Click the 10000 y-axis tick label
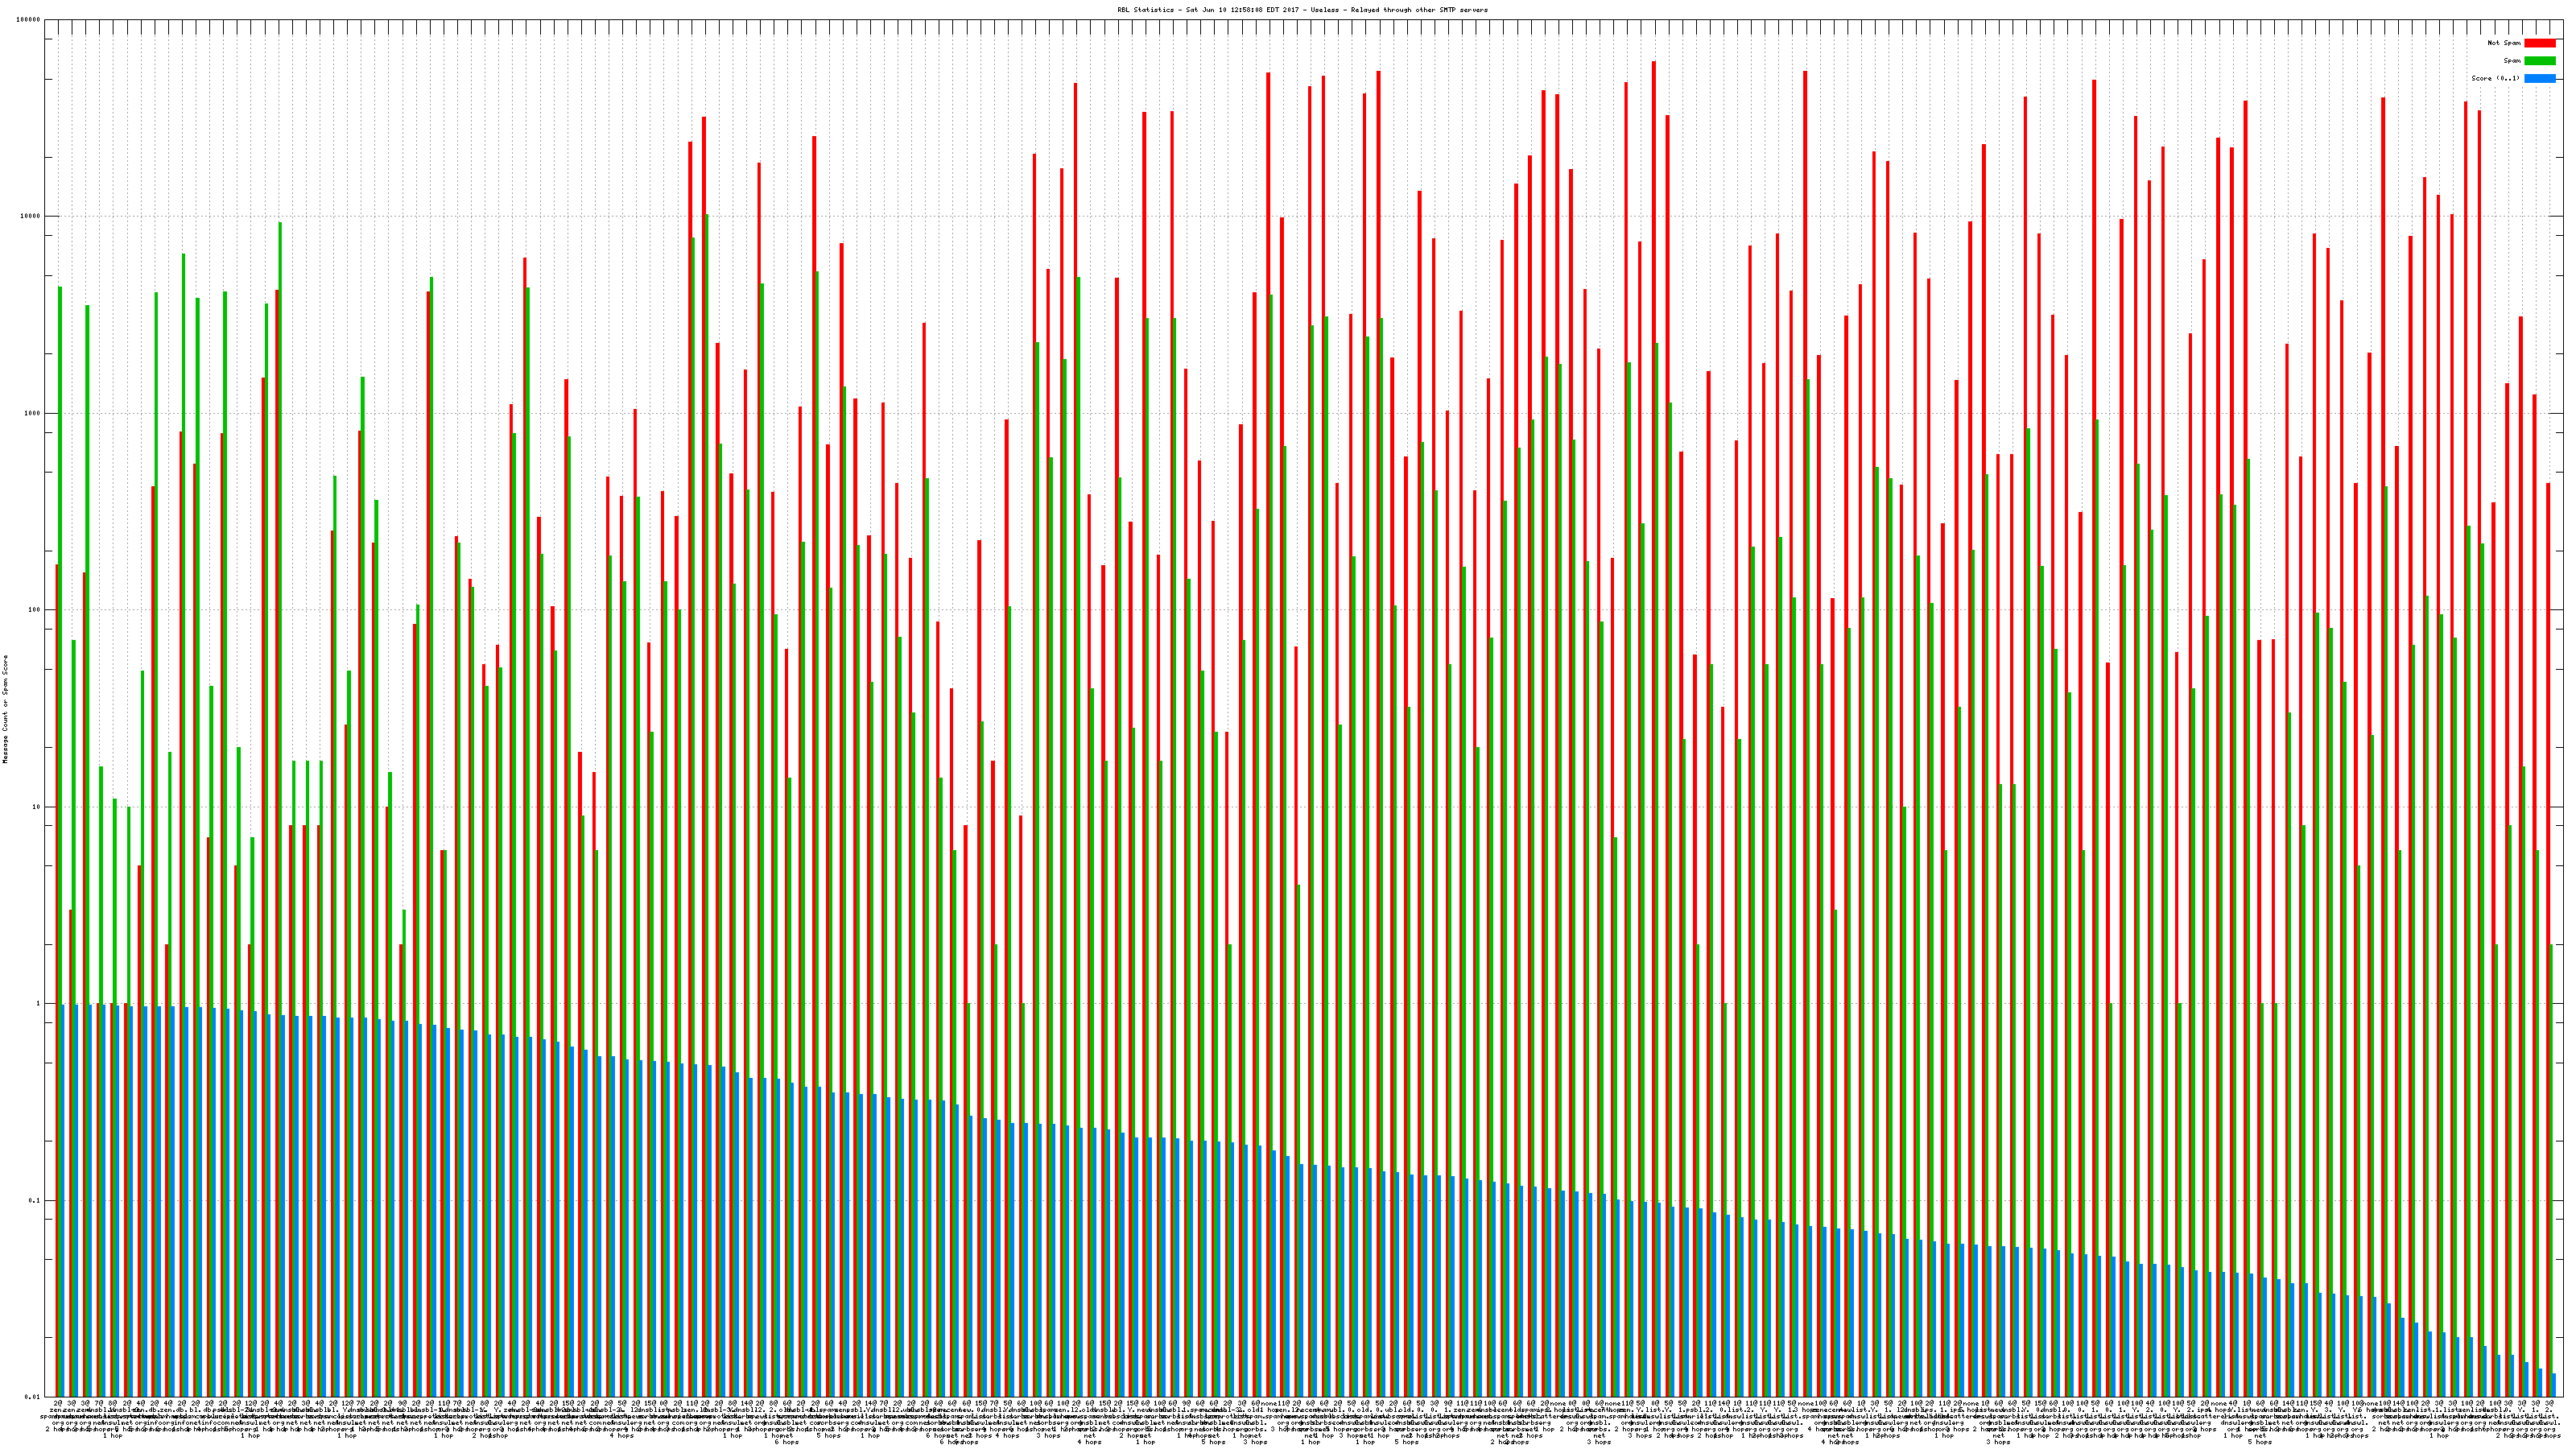 [31, 217]
